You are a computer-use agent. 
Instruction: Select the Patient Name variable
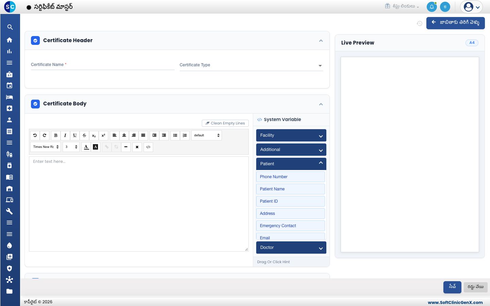click(291, 189)
